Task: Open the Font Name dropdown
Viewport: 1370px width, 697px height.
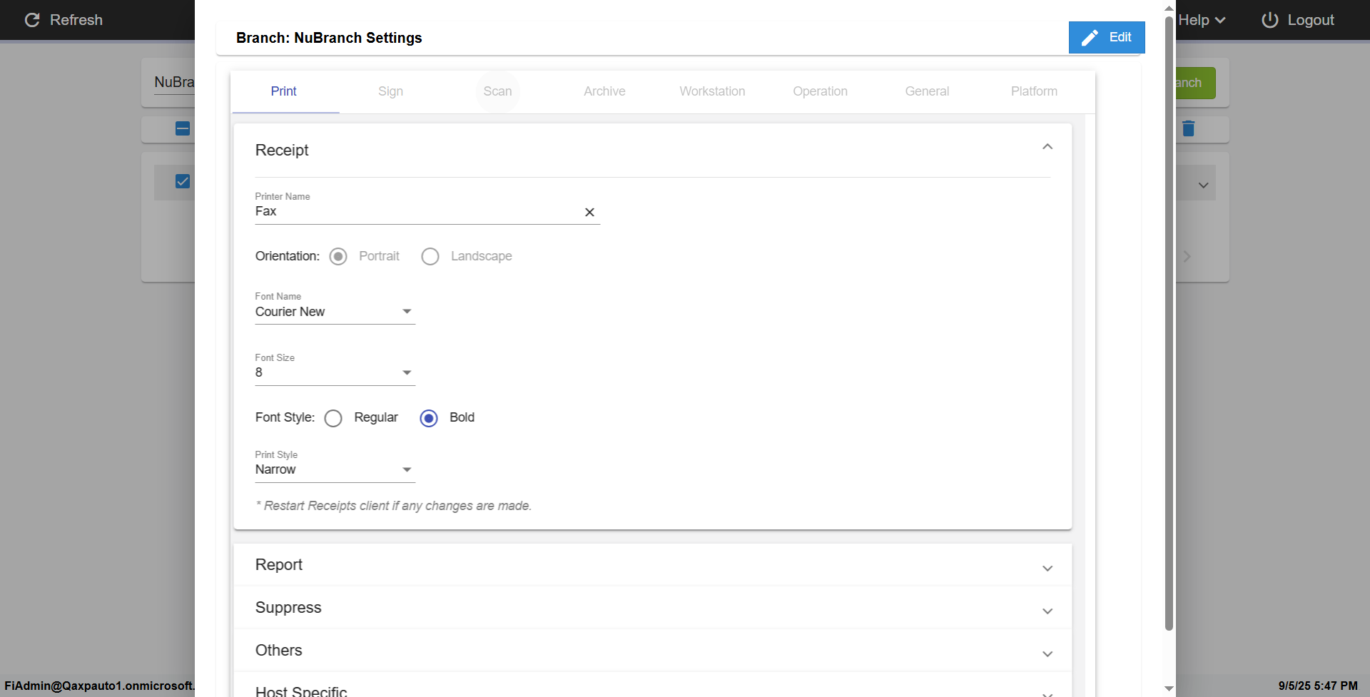Action: pos(335,312)
